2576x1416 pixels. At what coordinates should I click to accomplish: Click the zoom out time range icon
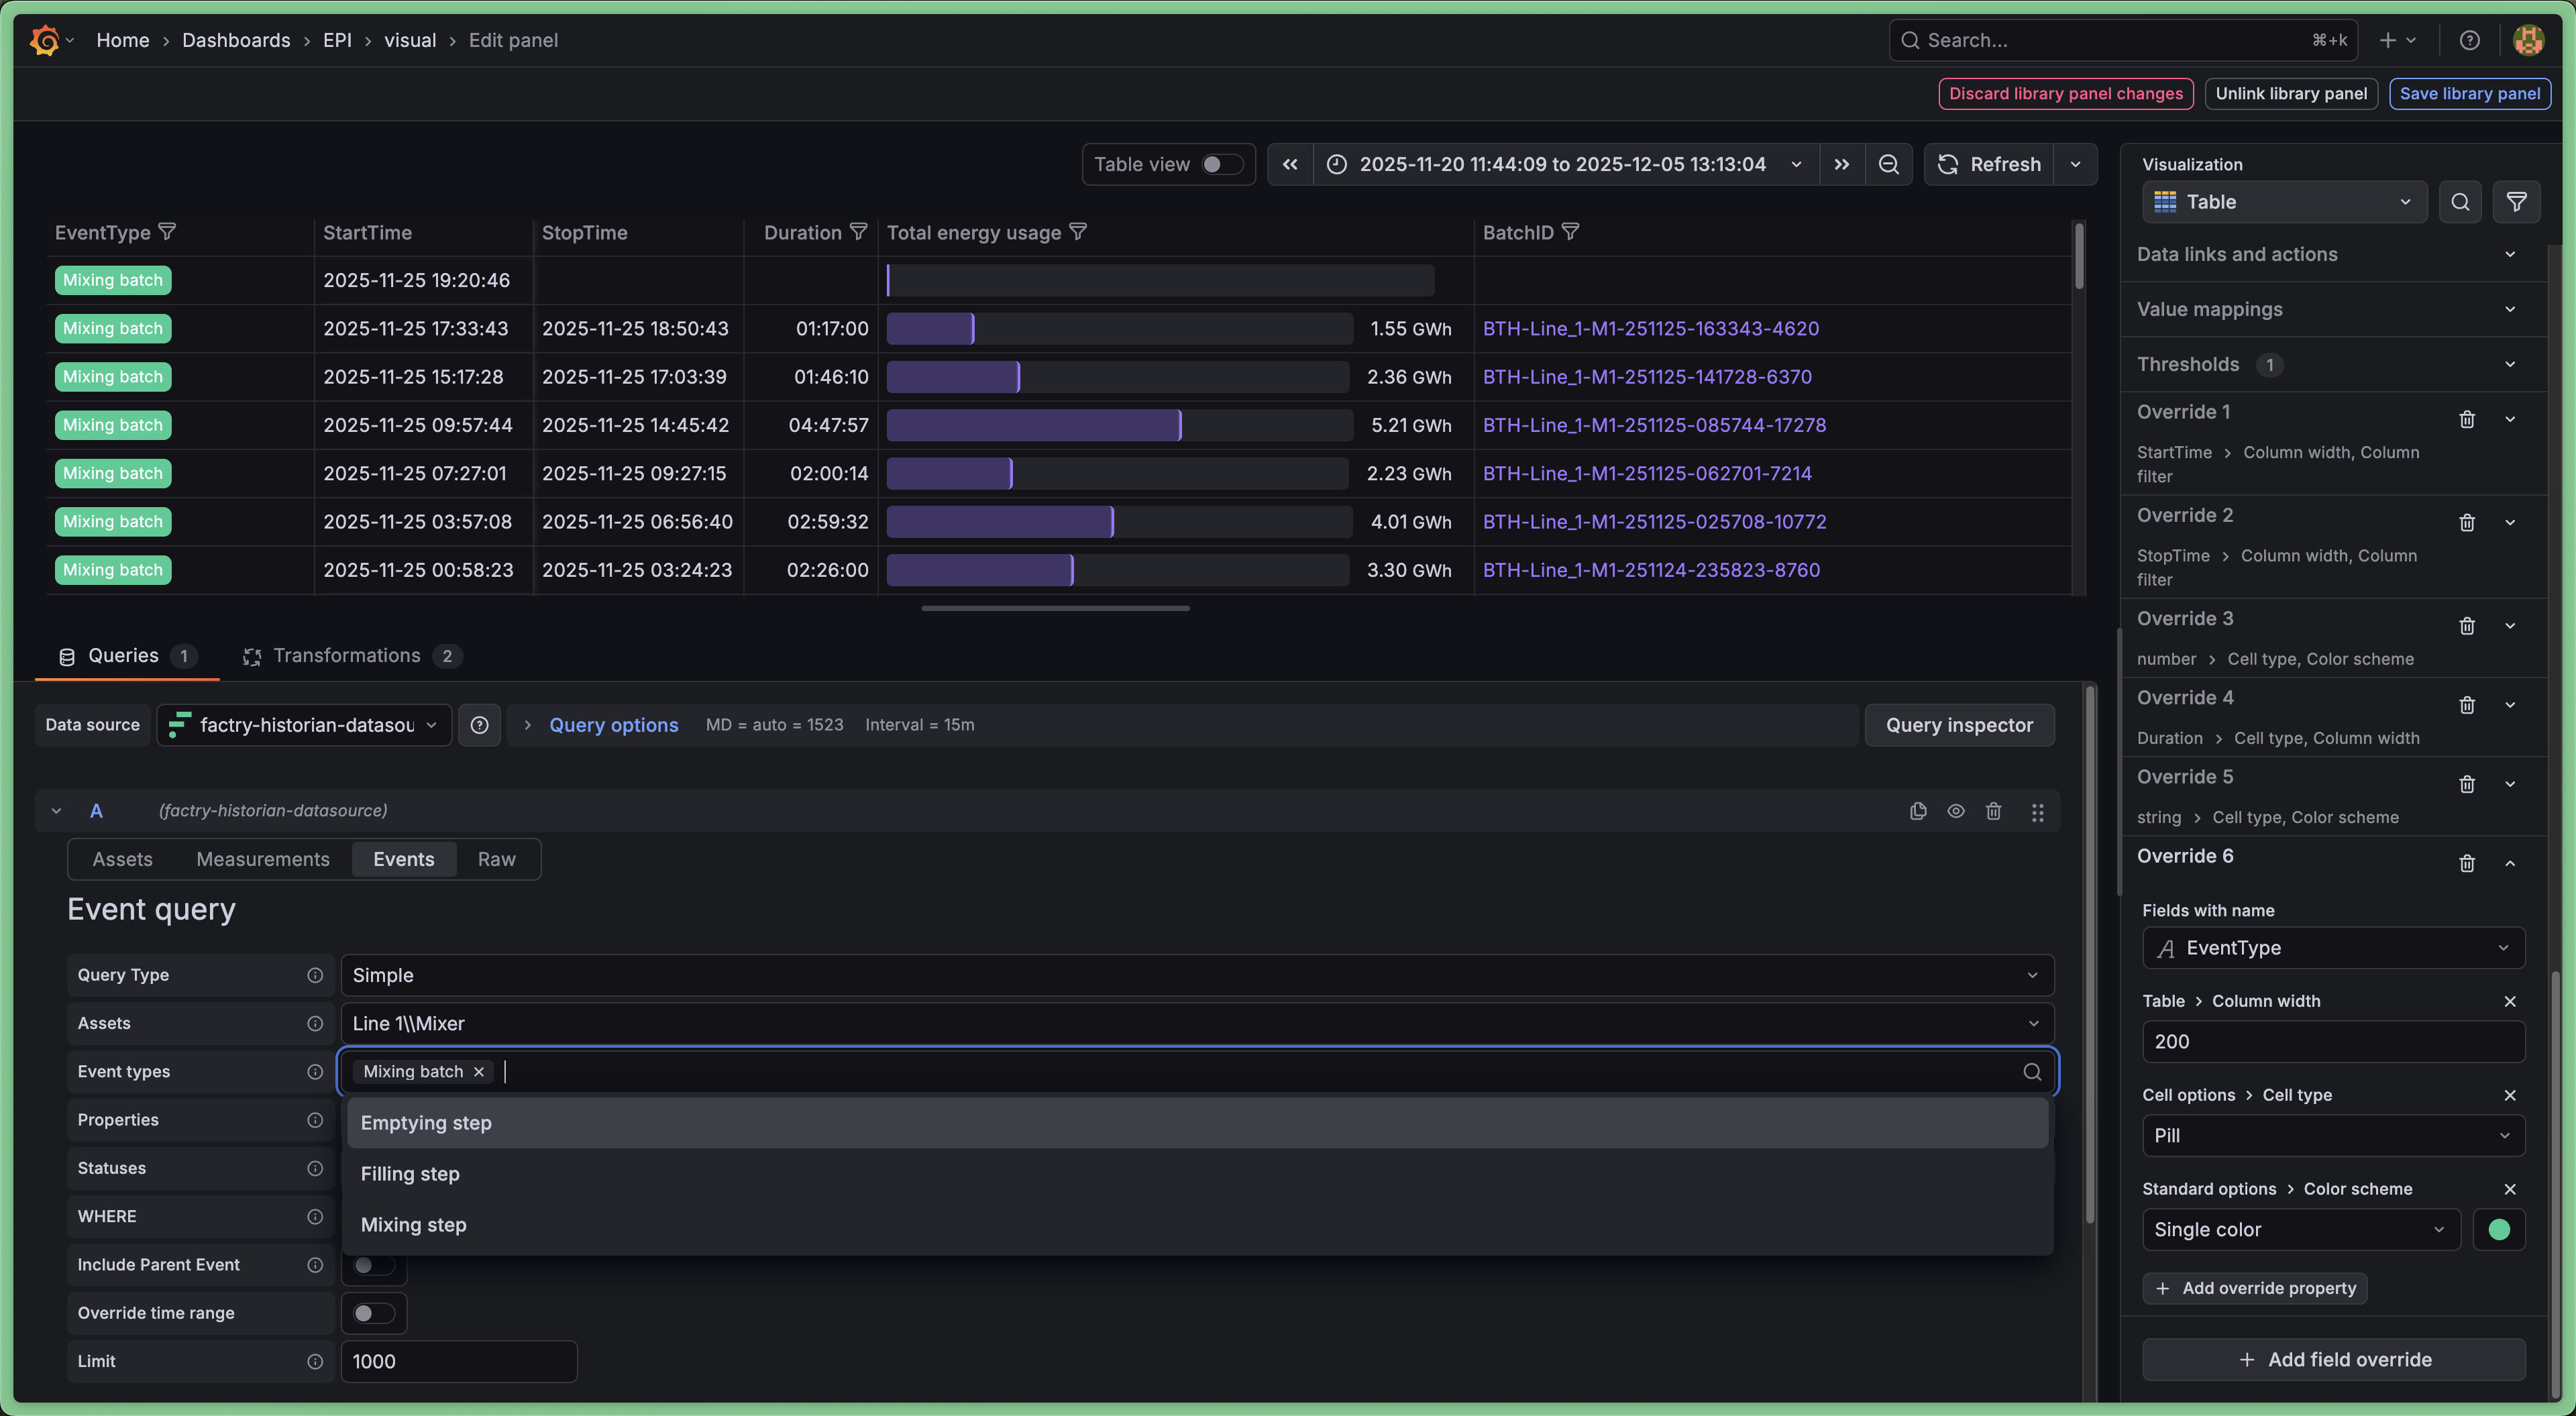pyautogui.click(x=1888, y=164)
